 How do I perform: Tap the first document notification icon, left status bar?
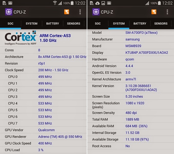tap(4, 3)
